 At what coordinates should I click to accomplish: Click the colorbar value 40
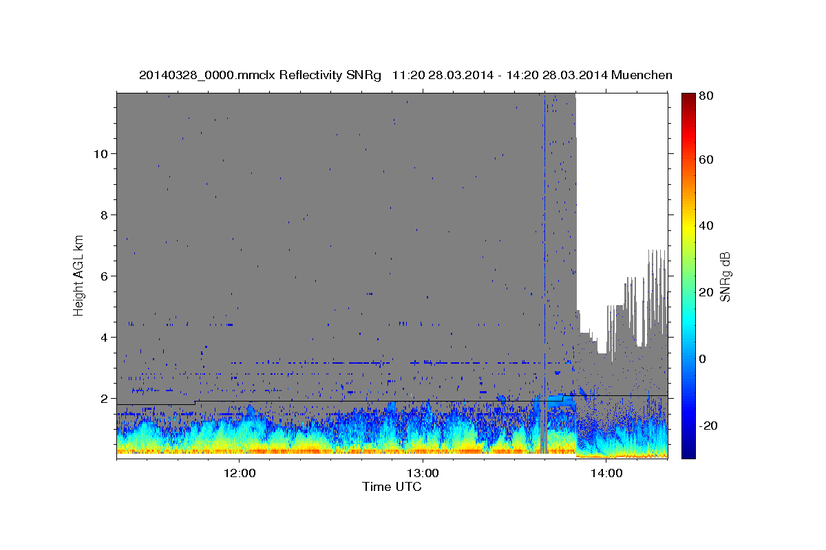706,225
